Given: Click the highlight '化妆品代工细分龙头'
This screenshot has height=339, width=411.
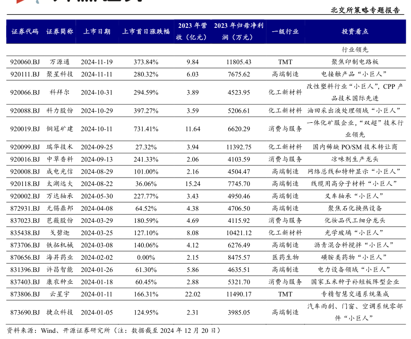Looking at the screenshot, I should 355,221.
